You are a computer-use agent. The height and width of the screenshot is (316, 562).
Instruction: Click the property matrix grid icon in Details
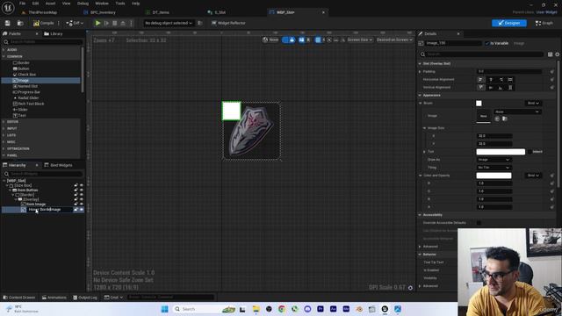click(x=551, y=54)
